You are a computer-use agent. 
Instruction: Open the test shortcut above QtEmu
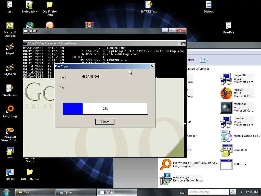click(10, 153)
